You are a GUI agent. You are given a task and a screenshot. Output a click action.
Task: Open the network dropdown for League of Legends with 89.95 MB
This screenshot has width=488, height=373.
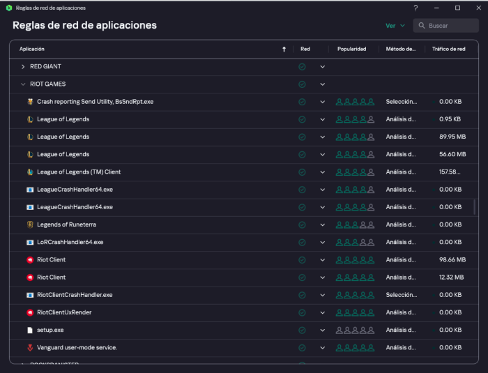322,137
